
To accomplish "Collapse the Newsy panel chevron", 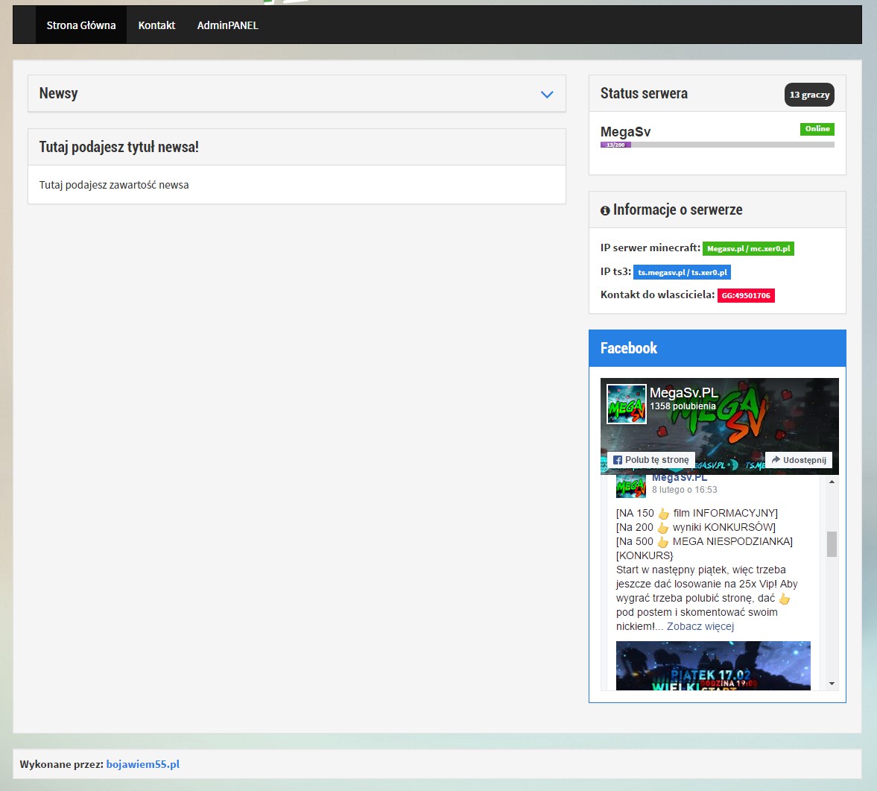I will pyautogui.click(x=547, y=95).
